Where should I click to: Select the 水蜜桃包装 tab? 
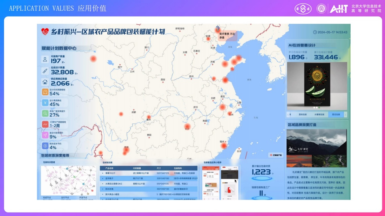click(x=319, y=115)
